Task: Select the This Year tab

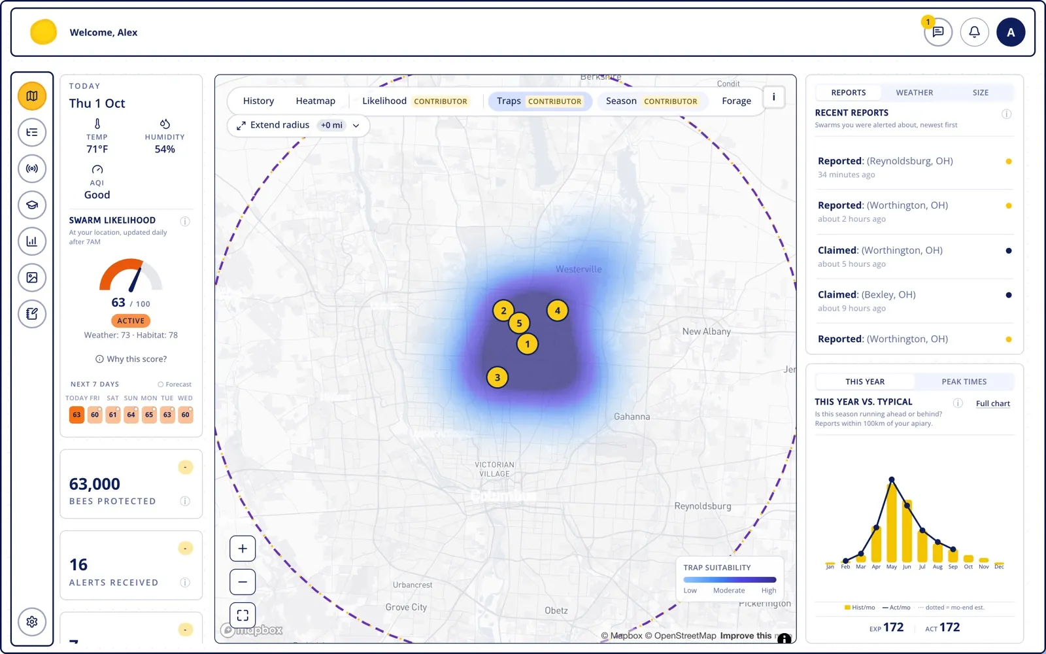Action: tap(865, 382)
